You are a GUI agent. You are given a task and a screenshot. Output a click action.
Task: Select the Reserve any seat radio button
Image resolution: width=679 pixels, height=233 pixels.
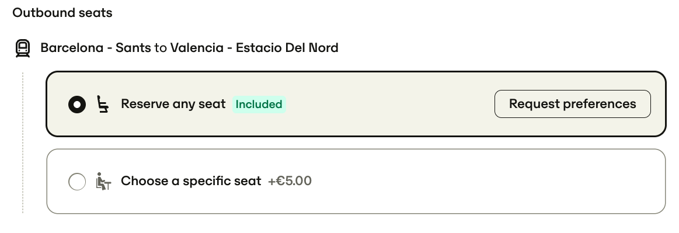[x=77, y=105]
